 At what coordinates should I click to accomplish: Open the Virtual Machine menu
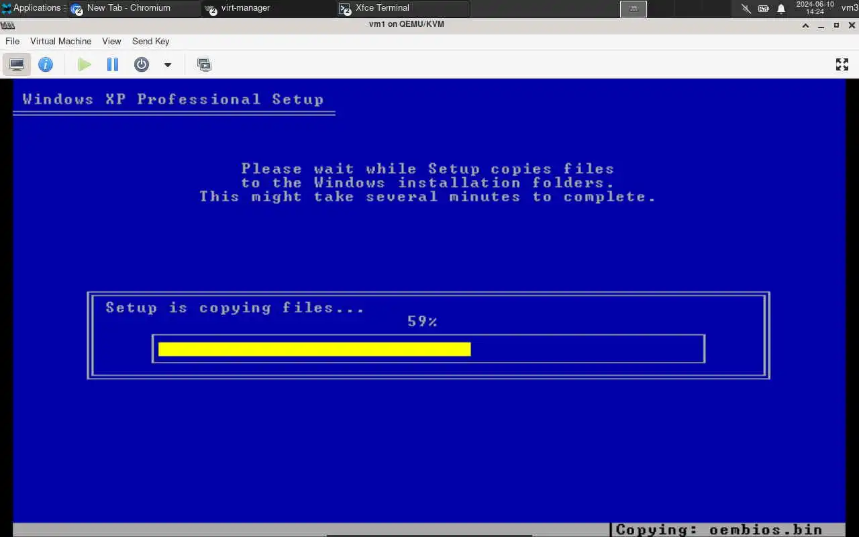[x=60, y=41]
